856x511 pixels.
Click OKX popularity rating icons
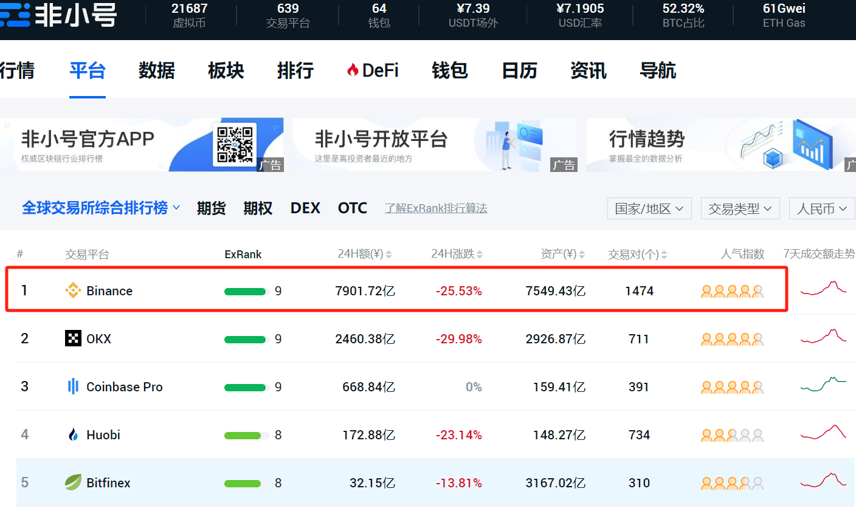733,339
